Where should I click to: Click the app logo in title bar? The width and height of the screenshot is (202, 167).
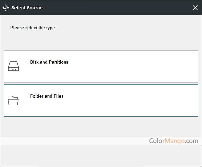click(6, 8)
